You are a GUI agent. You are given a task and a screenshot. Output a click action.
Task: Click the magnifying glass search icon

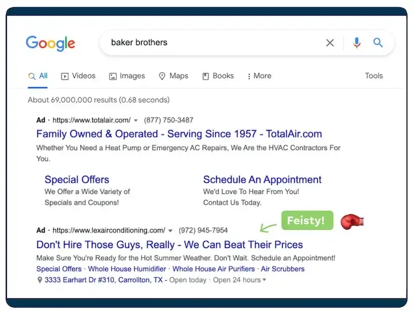tap(377, 42)
